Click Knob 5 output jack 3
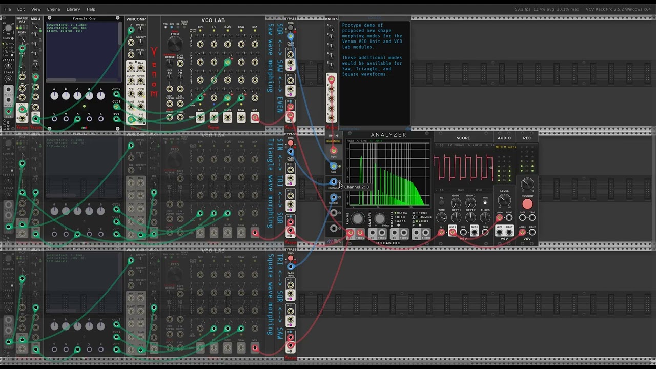The width and height of the screenshot is (656, 369). [x=332, y=99]
